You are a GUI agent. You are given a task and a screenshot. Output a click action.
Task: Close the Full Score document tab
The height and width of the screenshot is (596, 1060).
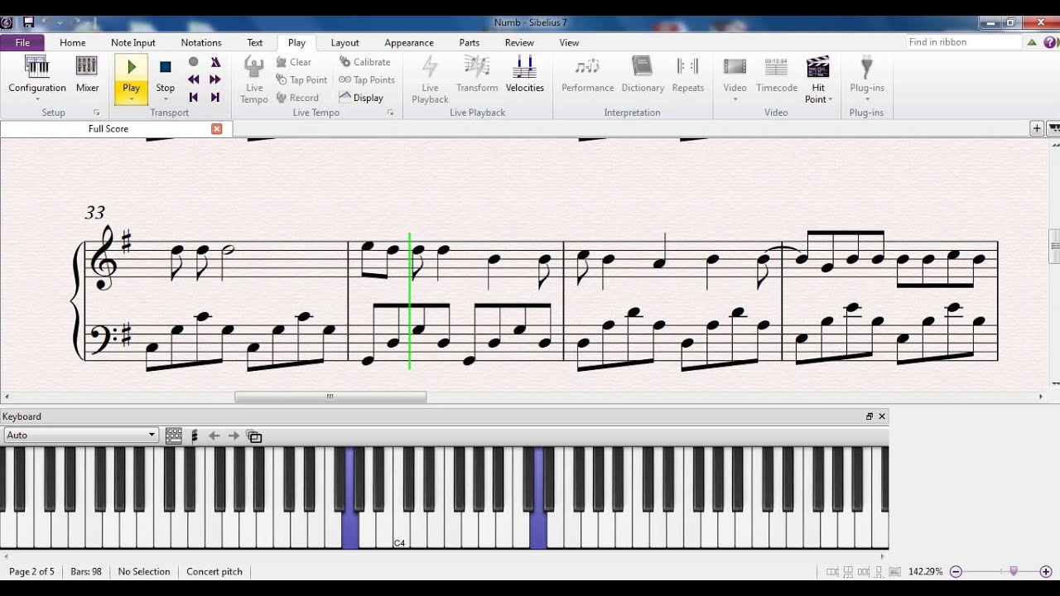pos(217,128)
